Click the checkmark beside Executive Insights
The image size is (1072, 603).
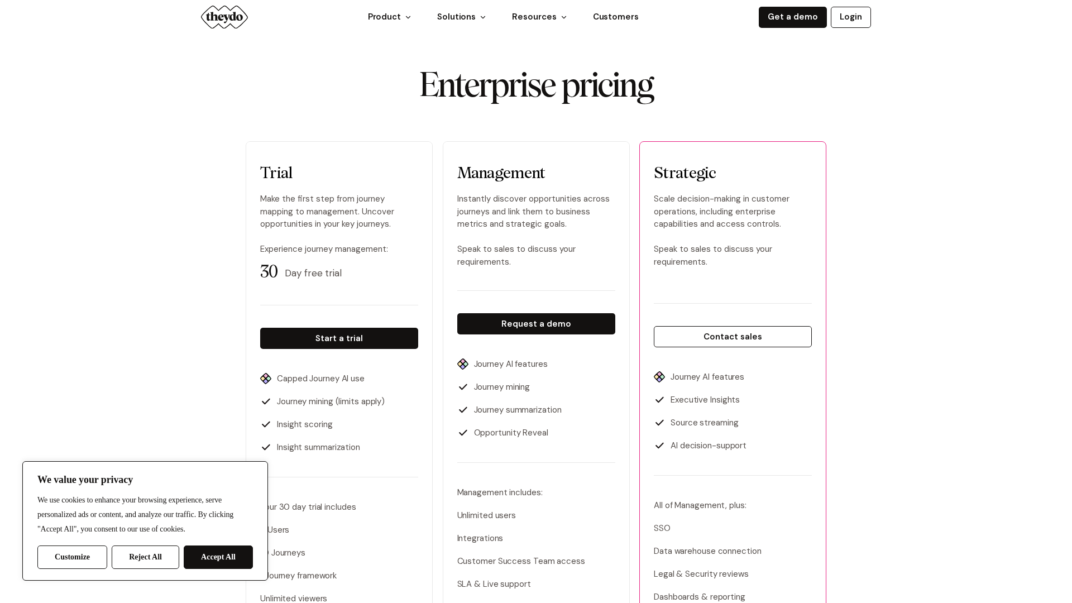[x=659, y=400]
